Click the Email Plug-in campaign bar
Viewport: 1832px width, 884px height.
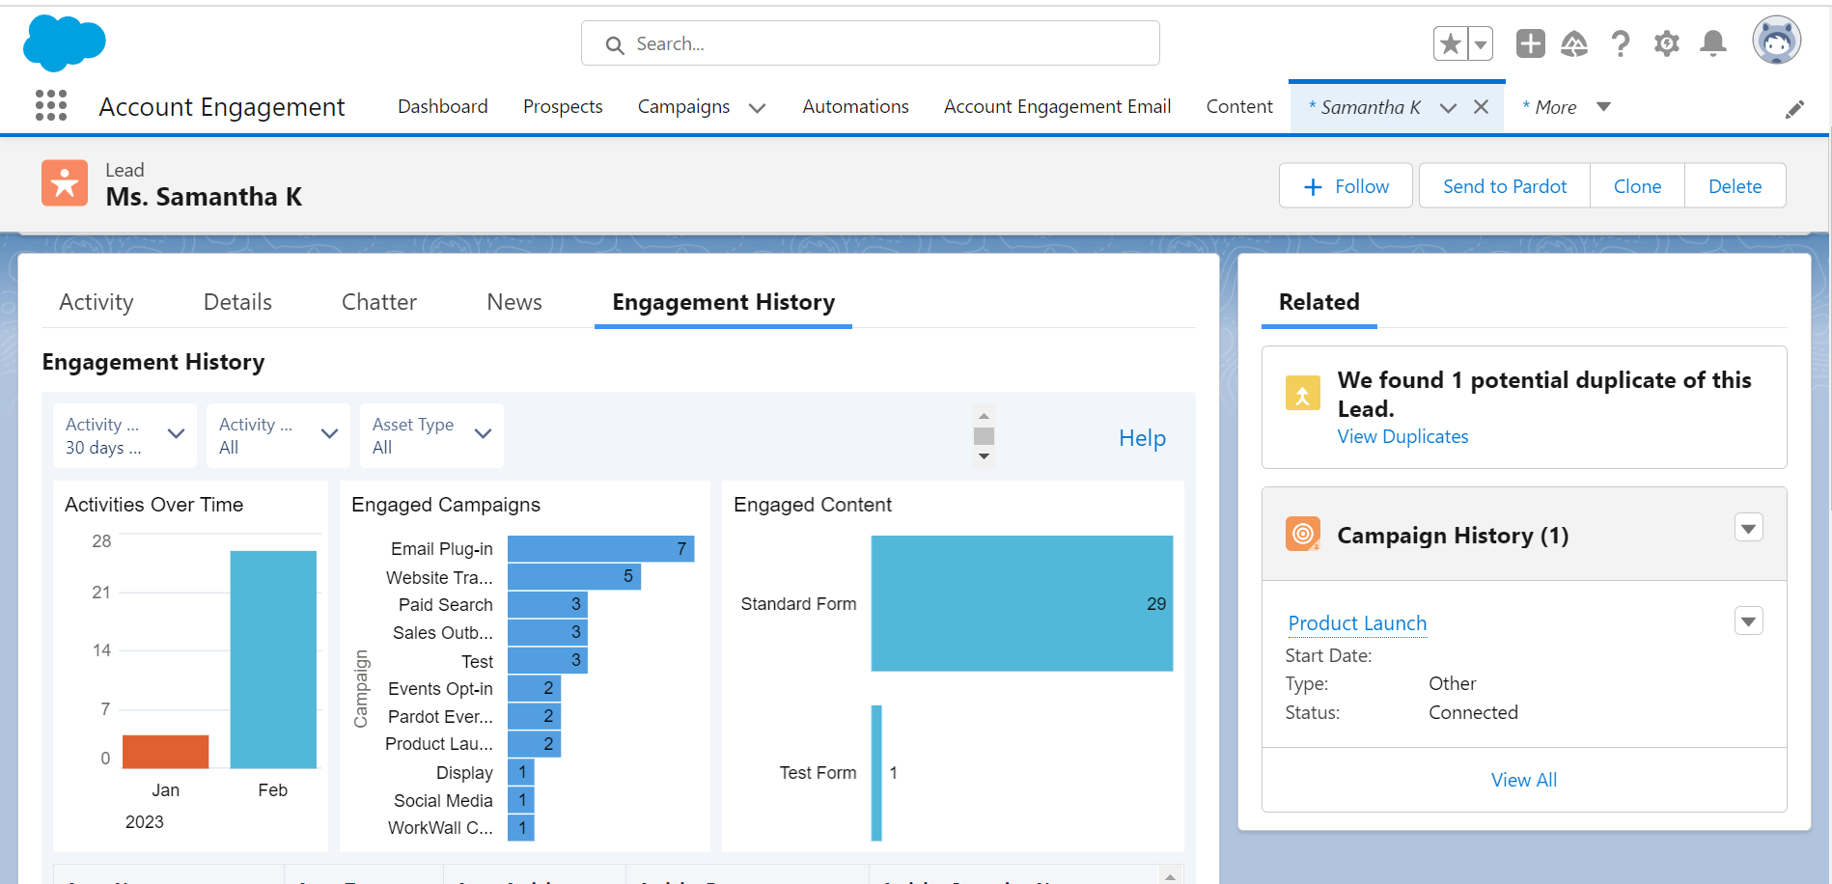coord(600,549)
